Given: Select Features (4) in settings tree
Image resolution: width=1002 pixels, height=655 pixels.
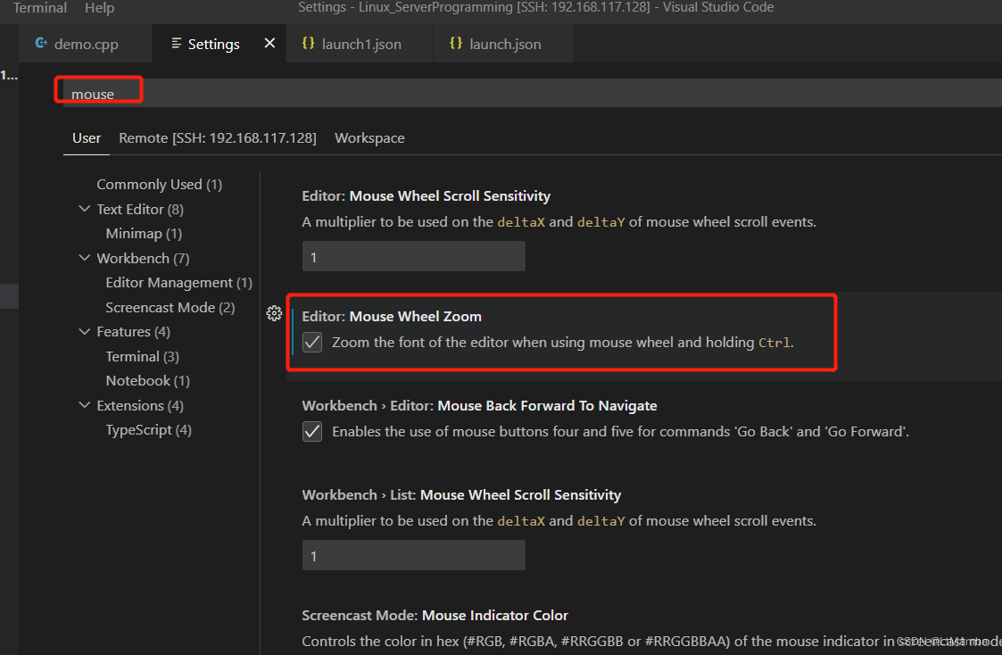Looking at the screenshot, I should tap(133, 332).
